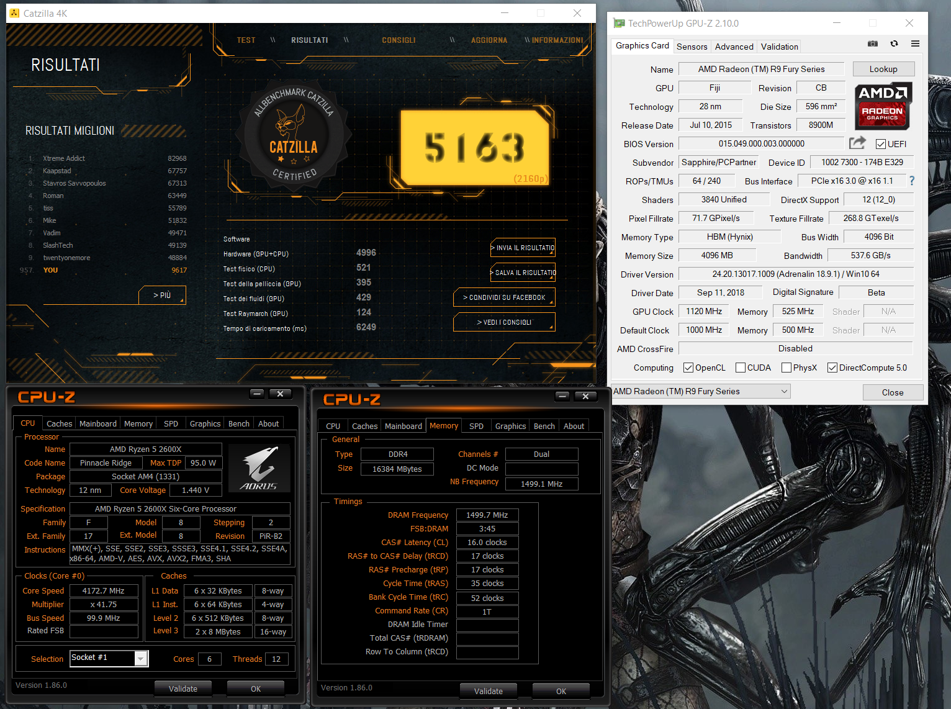Image resolution: width=951 pixels, height=709 pixels.
Task: Click the PIÙ button under results list
Action: [162, 295]
